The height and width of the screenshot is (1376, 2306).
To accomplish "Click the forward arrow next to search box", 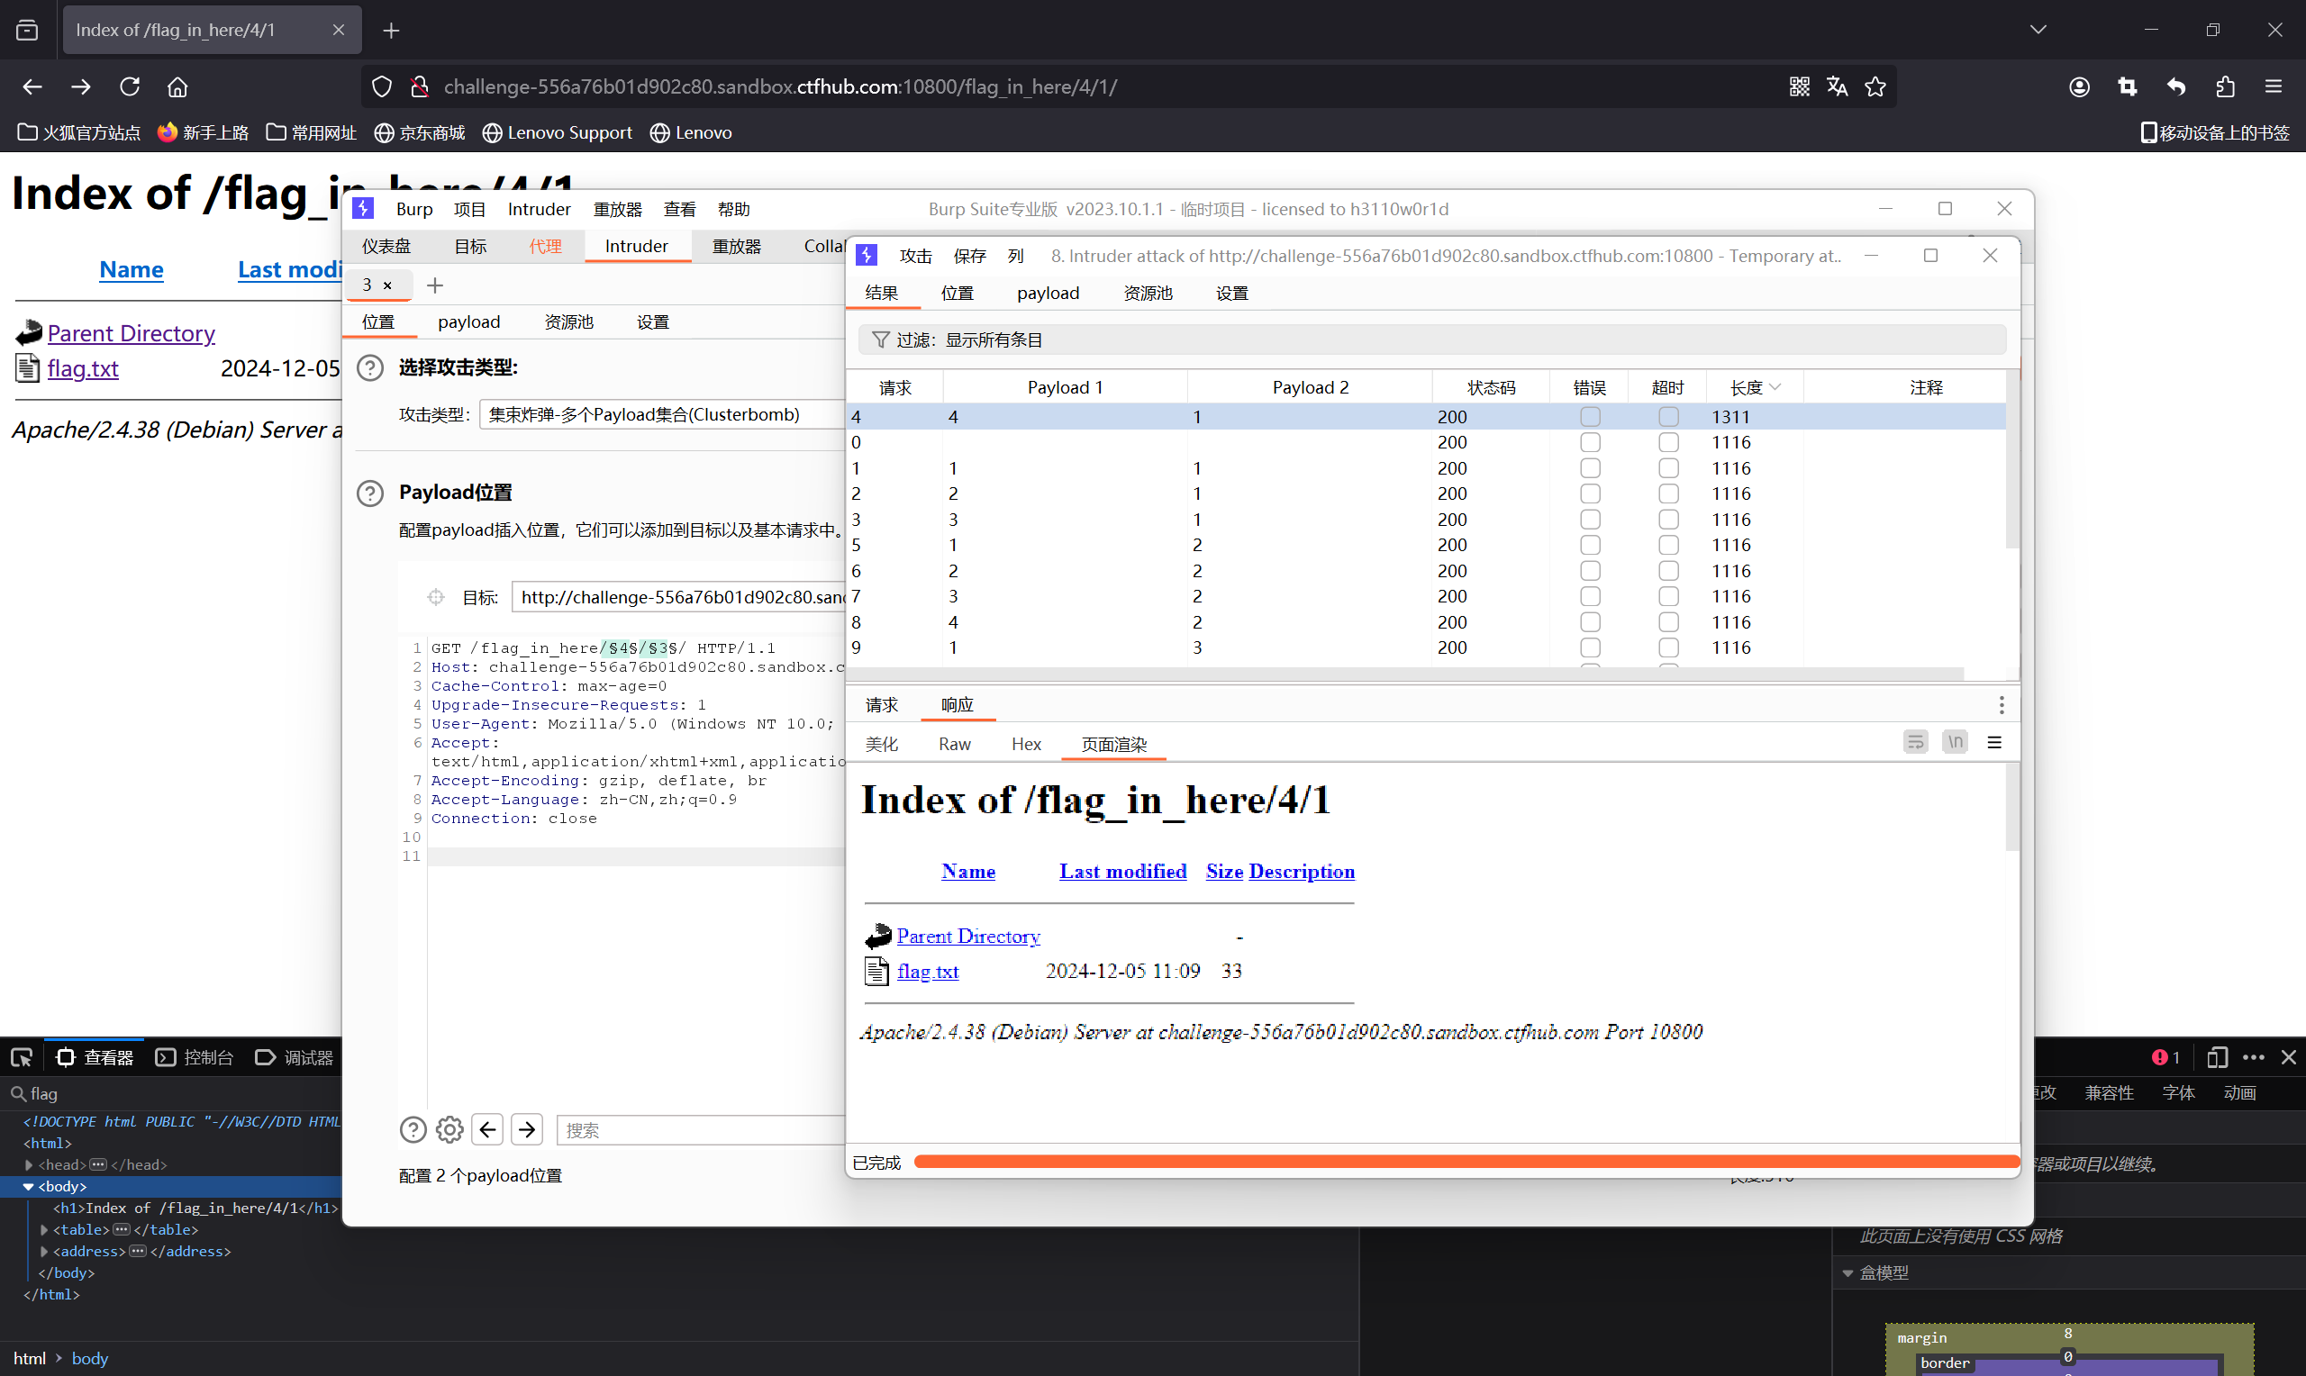I will [x=527, y=1128].
